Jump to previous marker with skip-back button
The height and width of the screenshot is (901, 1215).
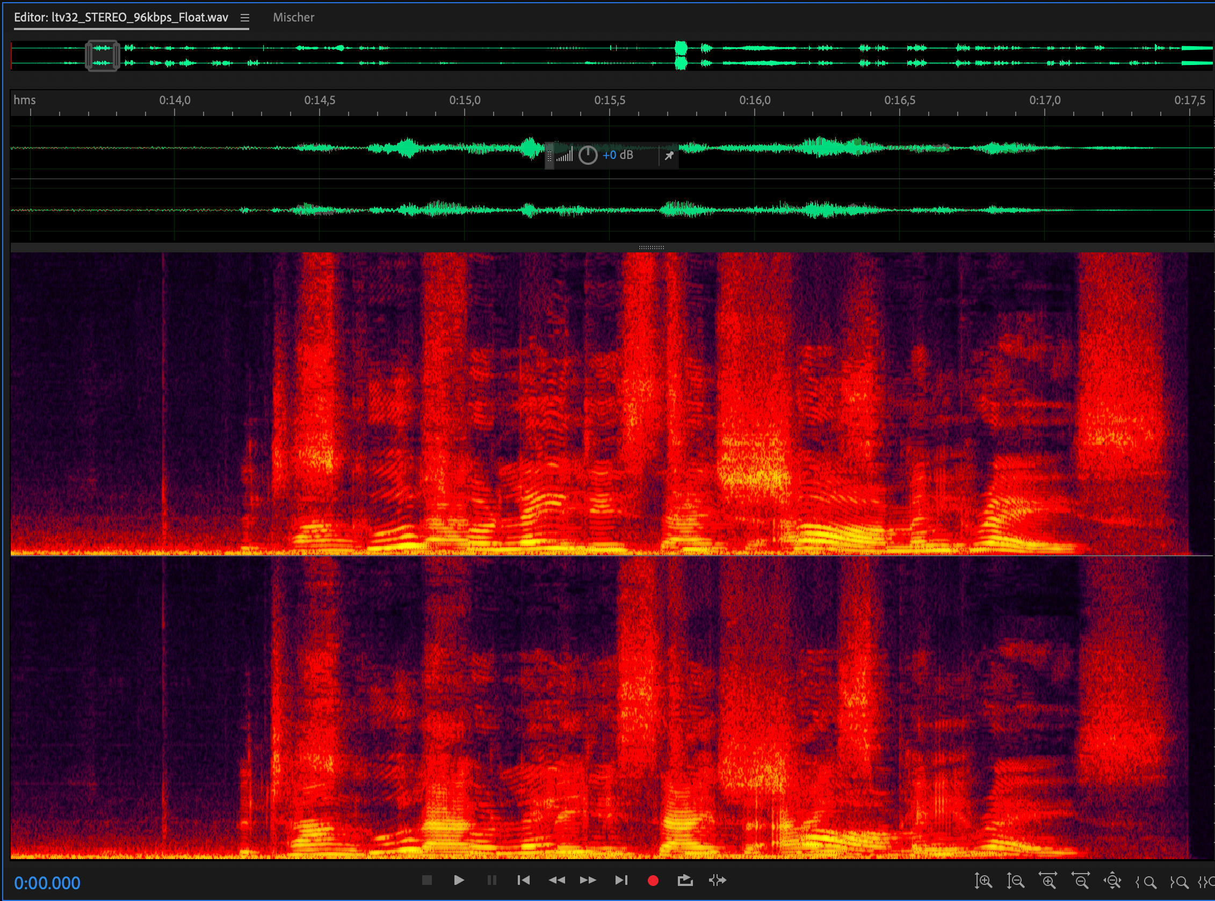523,880
